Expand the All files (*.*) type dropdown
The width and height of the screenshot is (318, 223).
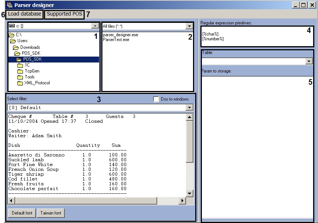coord(189,26)
